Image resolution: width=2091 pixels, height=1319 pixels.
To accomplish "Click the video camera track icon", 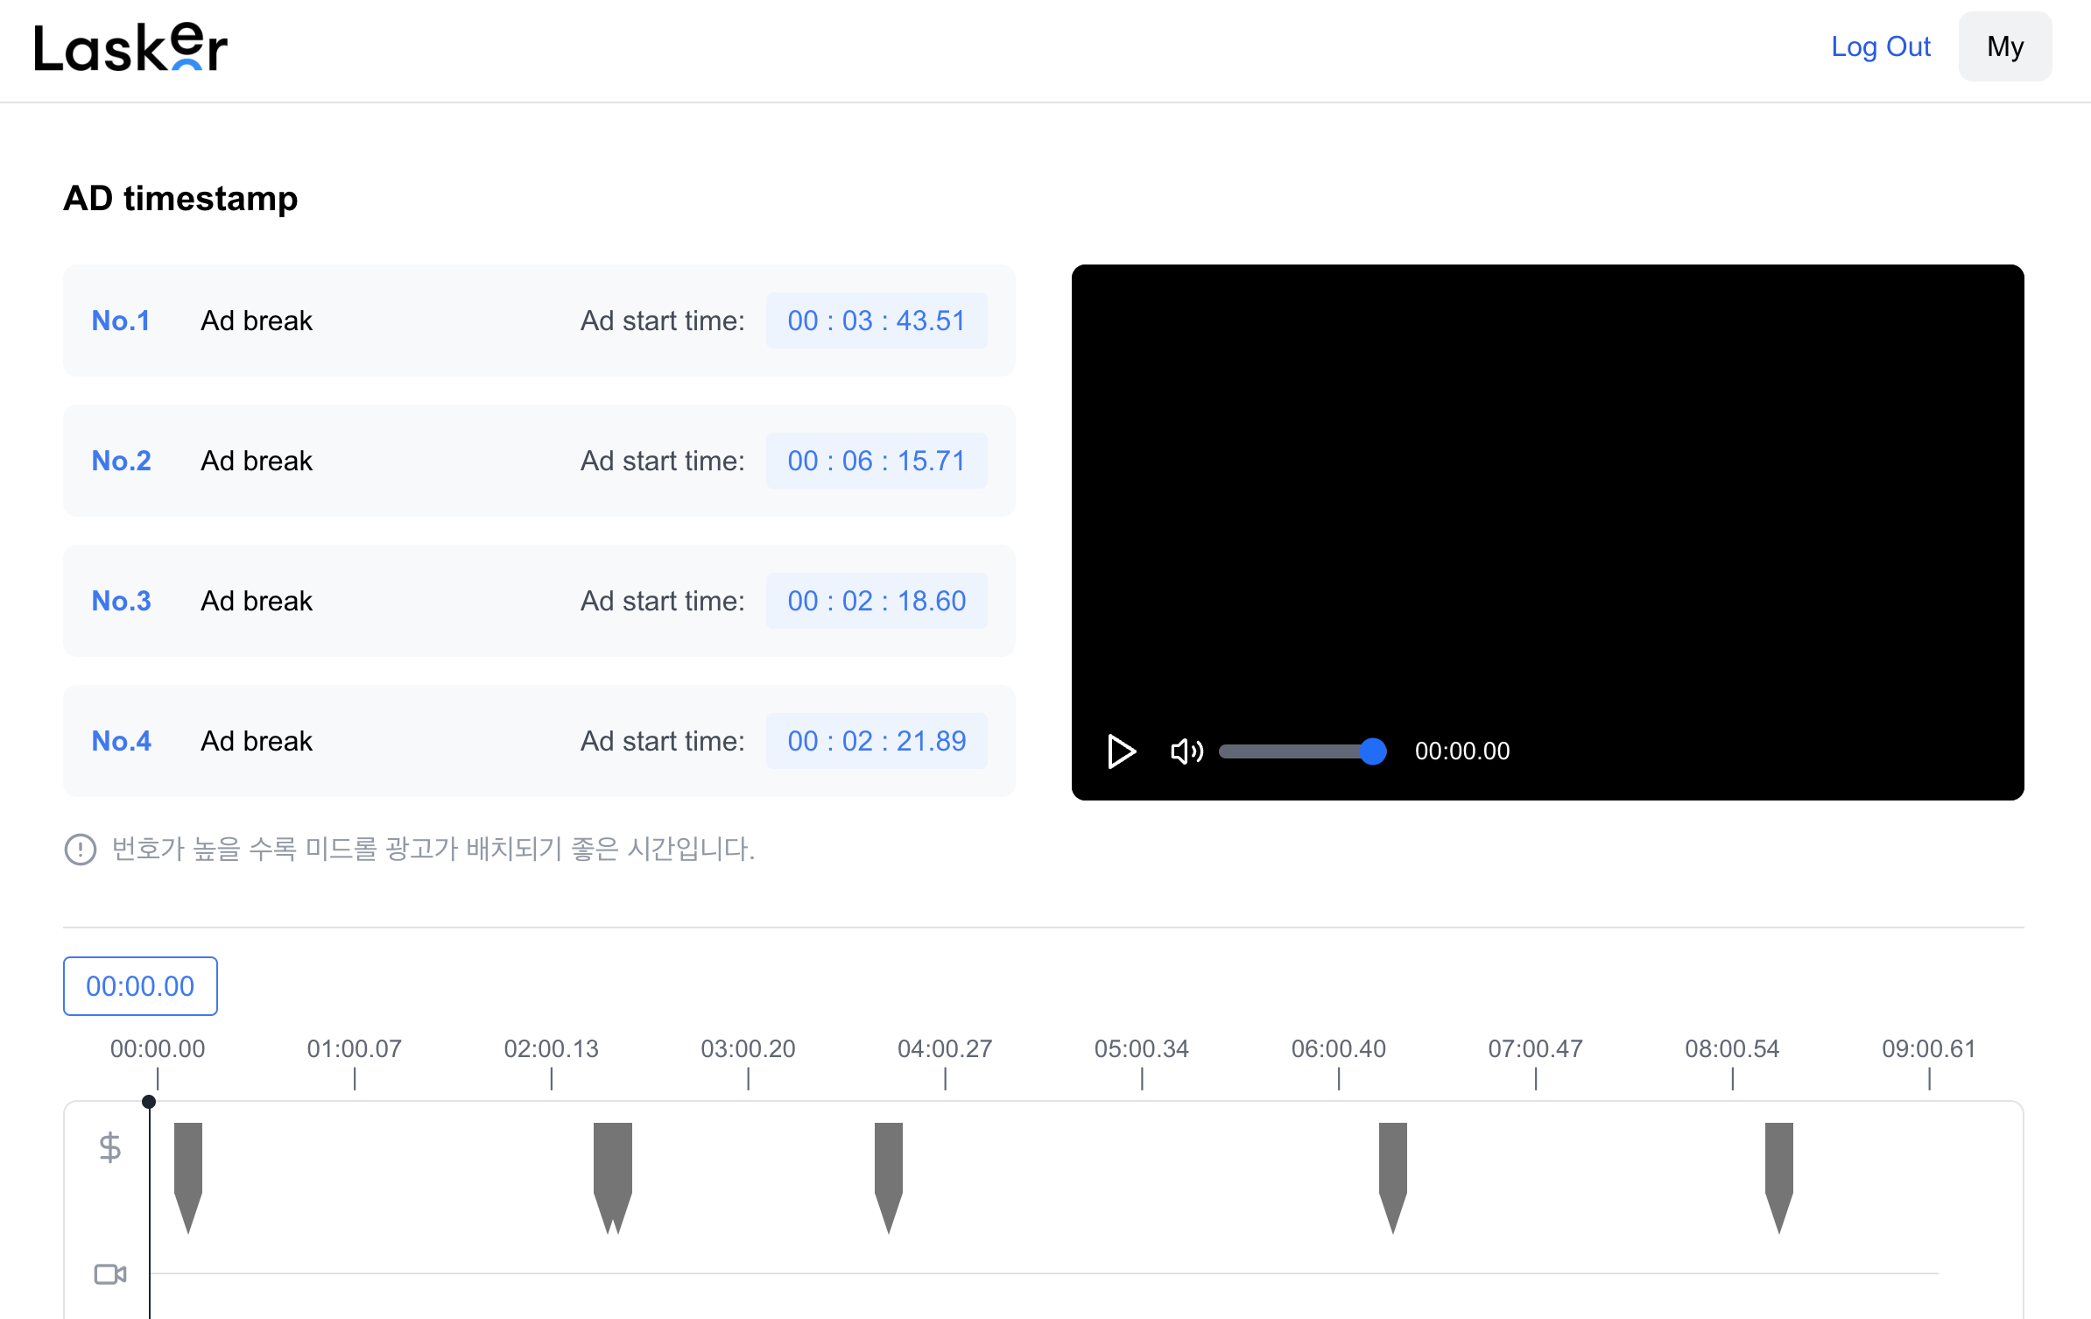I will click(110, 1273).
